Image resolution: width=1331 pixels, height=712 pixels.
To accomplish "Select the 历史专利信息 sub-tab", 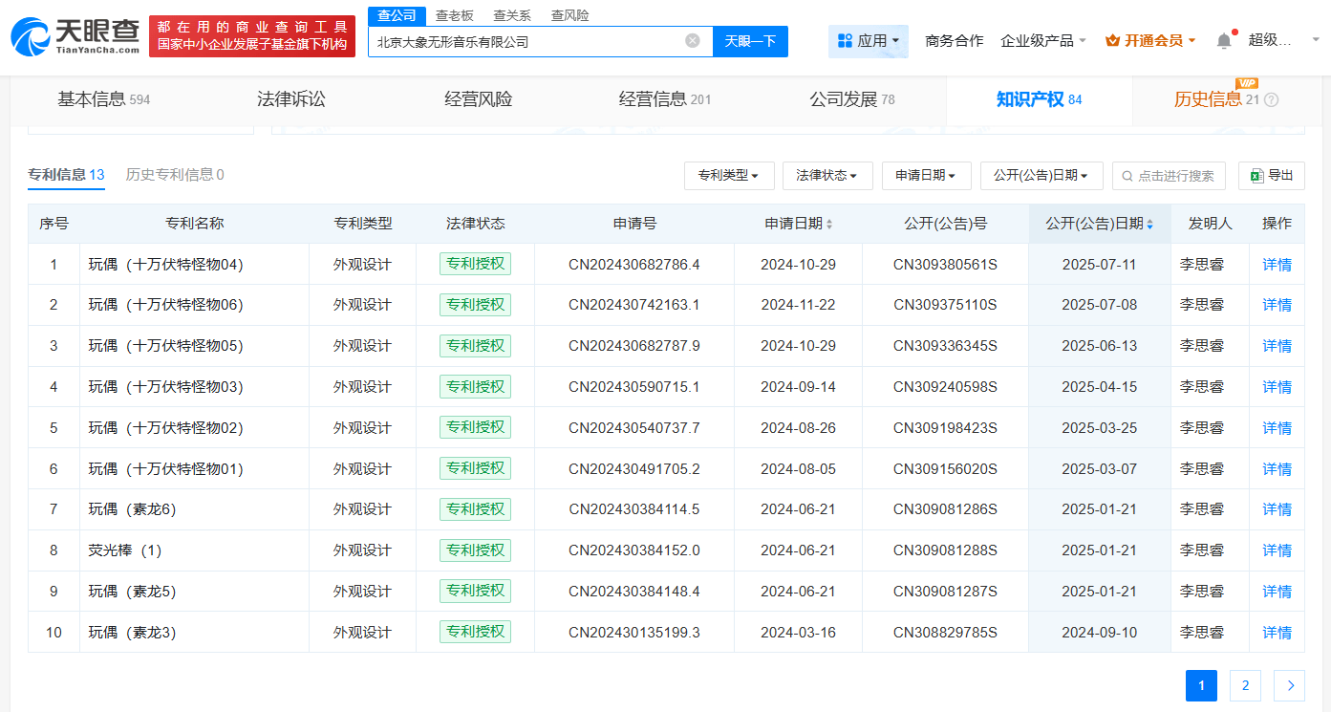I will (175, 175).
